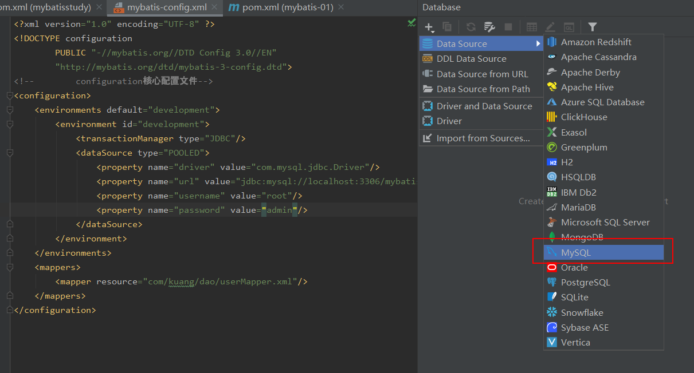
Task: Click the pencil Edit Source icon
Action: coord(550,27)
